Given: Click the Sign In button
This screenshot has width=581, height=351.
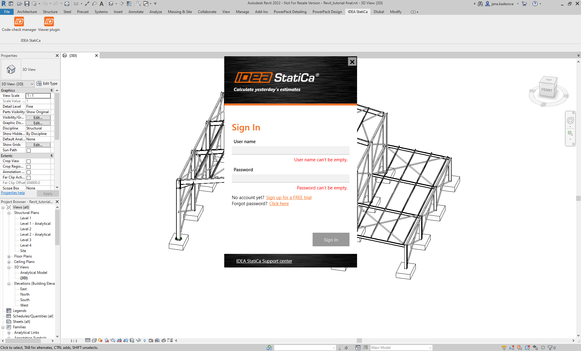Looking at the screenshot, I should pos(331,239).
